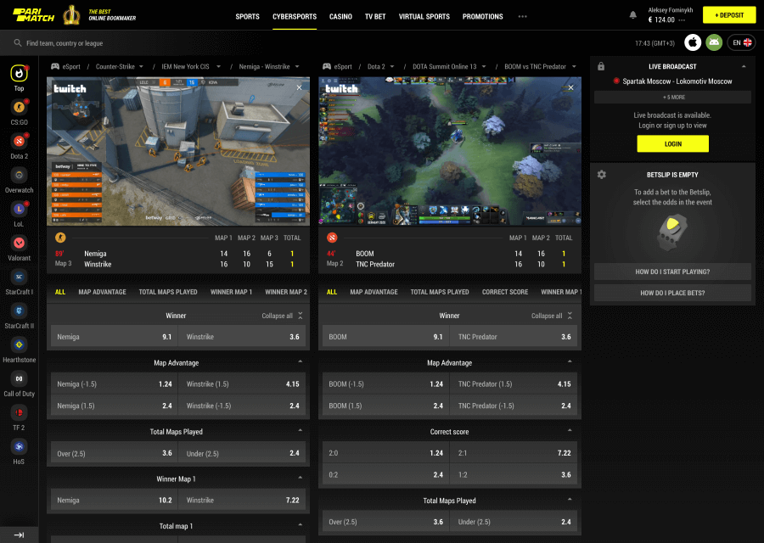Open How do I place bets help
Screen dimensions: 764x543
click(x=672, y=293)
